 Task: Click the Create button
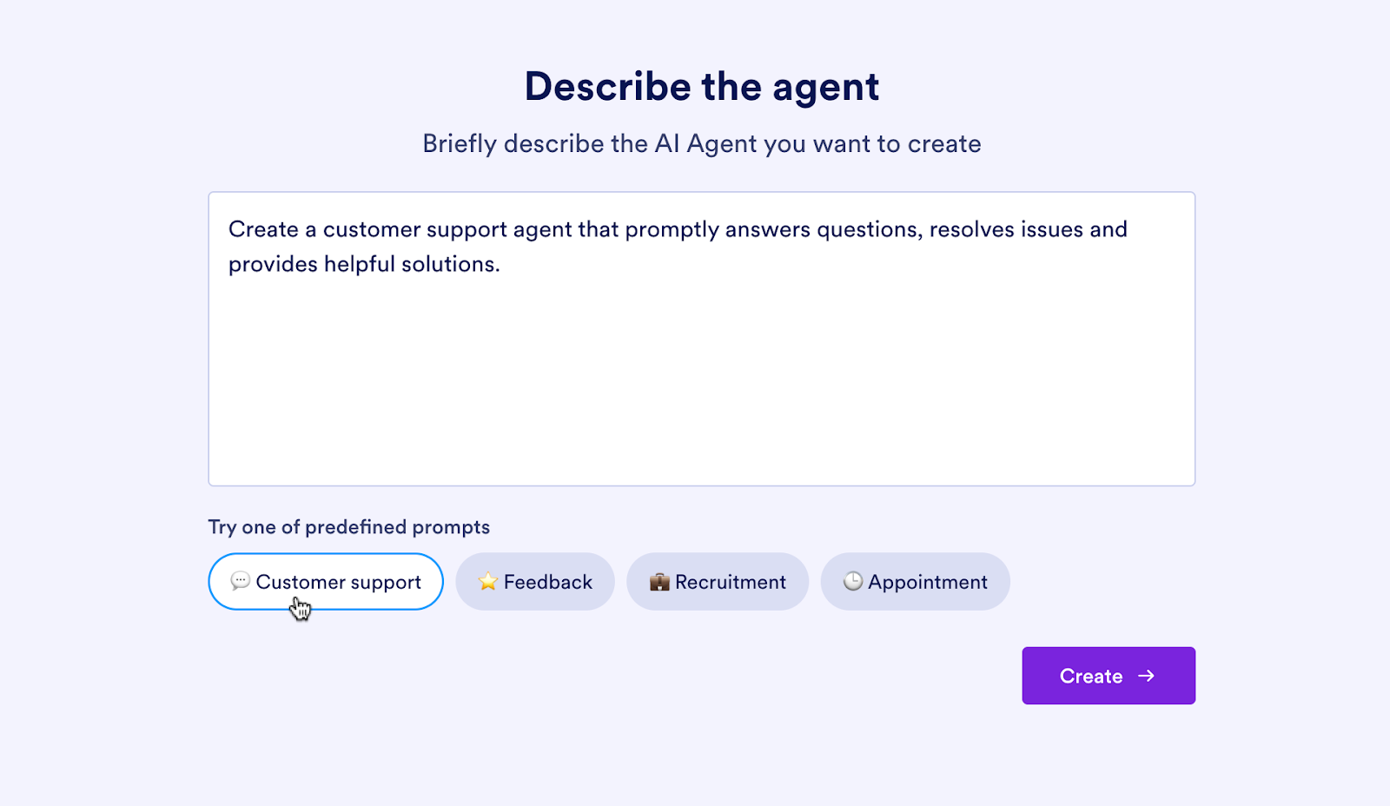point(1109,675)
